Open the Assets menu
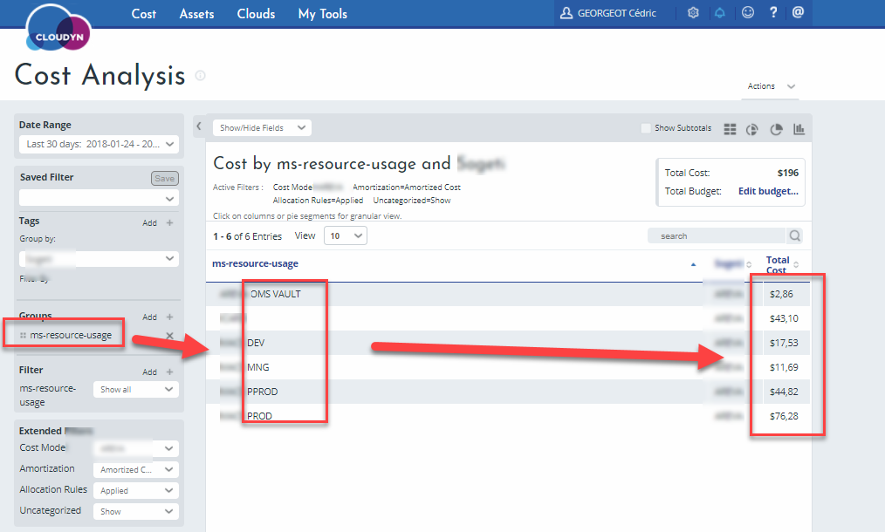This screenshot has width=885, height=532. [196, 14]
